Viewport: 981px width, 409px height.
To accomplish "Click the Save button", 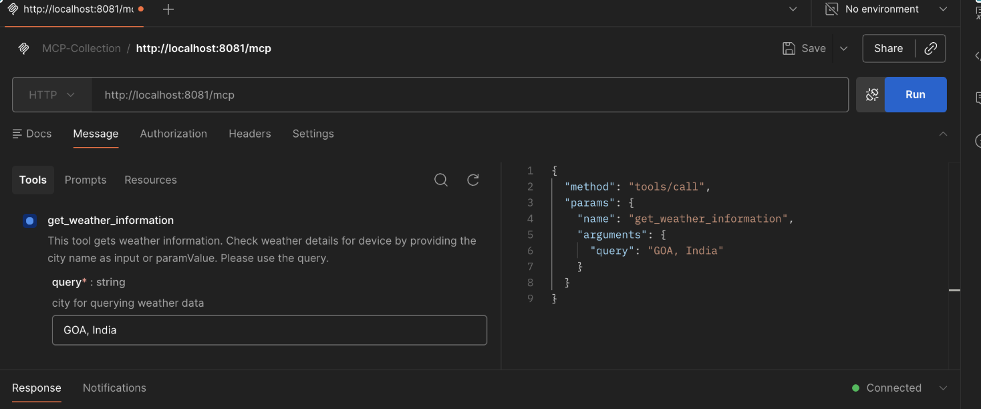I will pyautogui.click(x=805, y=48).
